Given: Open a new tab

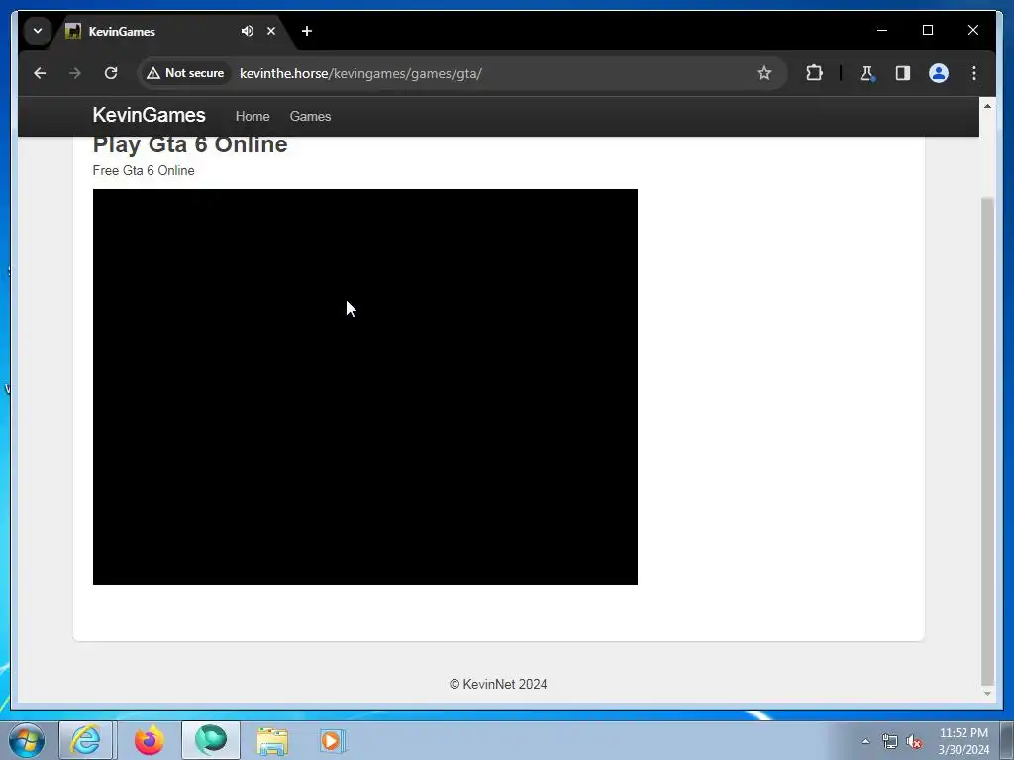Looking at the screenshot, I should coord(307,31).
